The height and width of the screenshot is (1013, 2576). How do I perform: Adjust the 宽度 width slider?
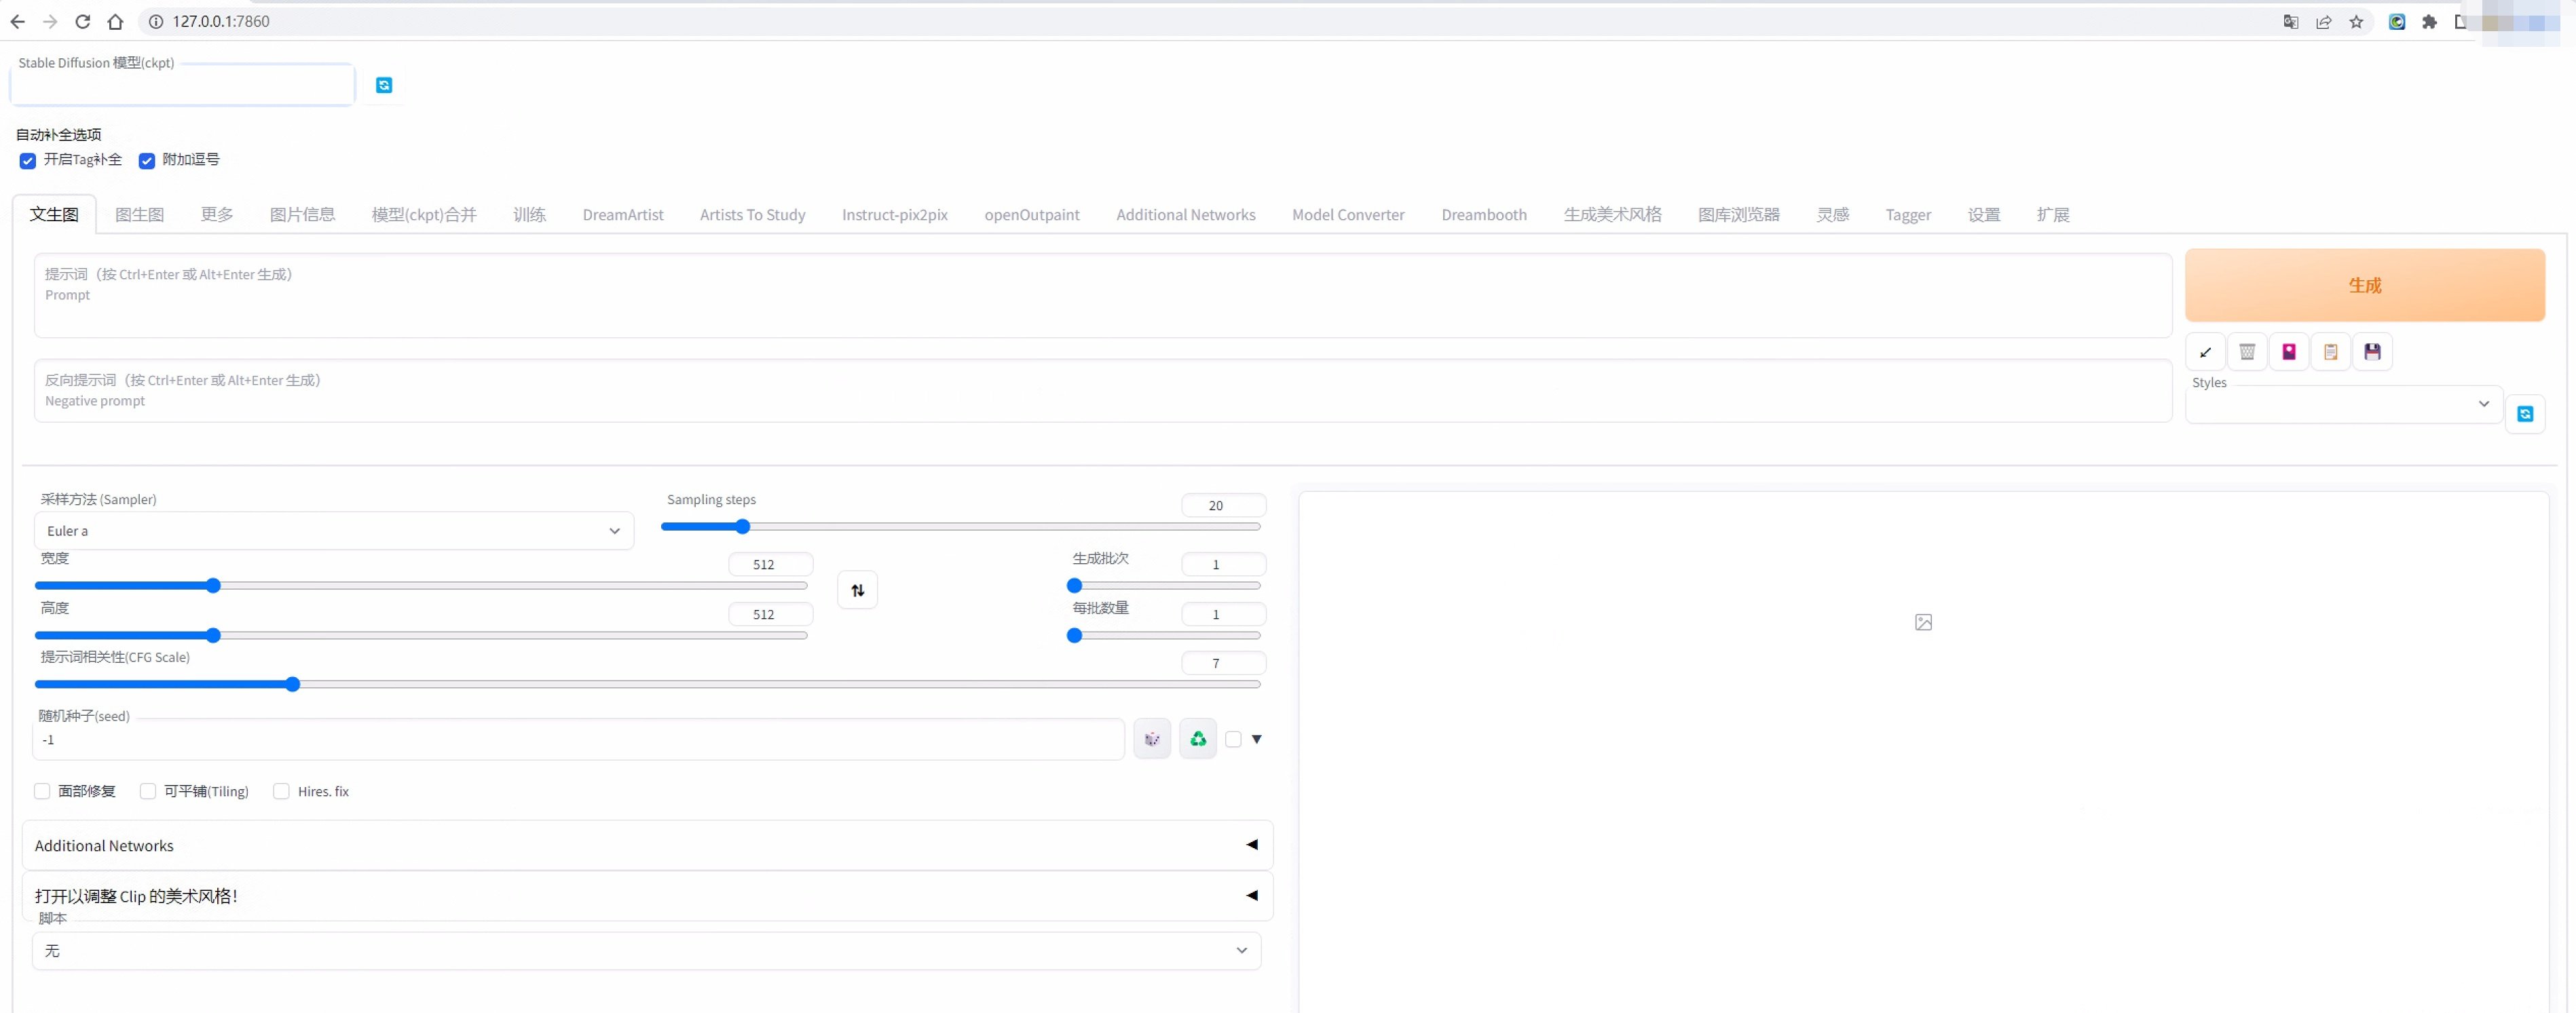coord(421,586)
